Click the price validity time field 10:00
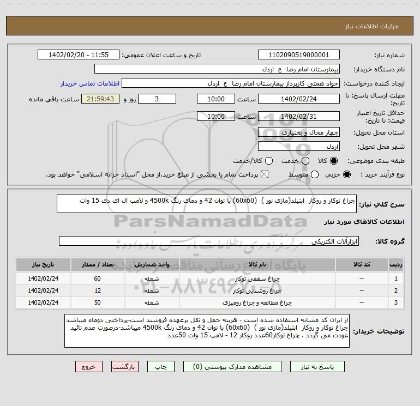This screenshot has width=420, height=406. tap(216, 116)
